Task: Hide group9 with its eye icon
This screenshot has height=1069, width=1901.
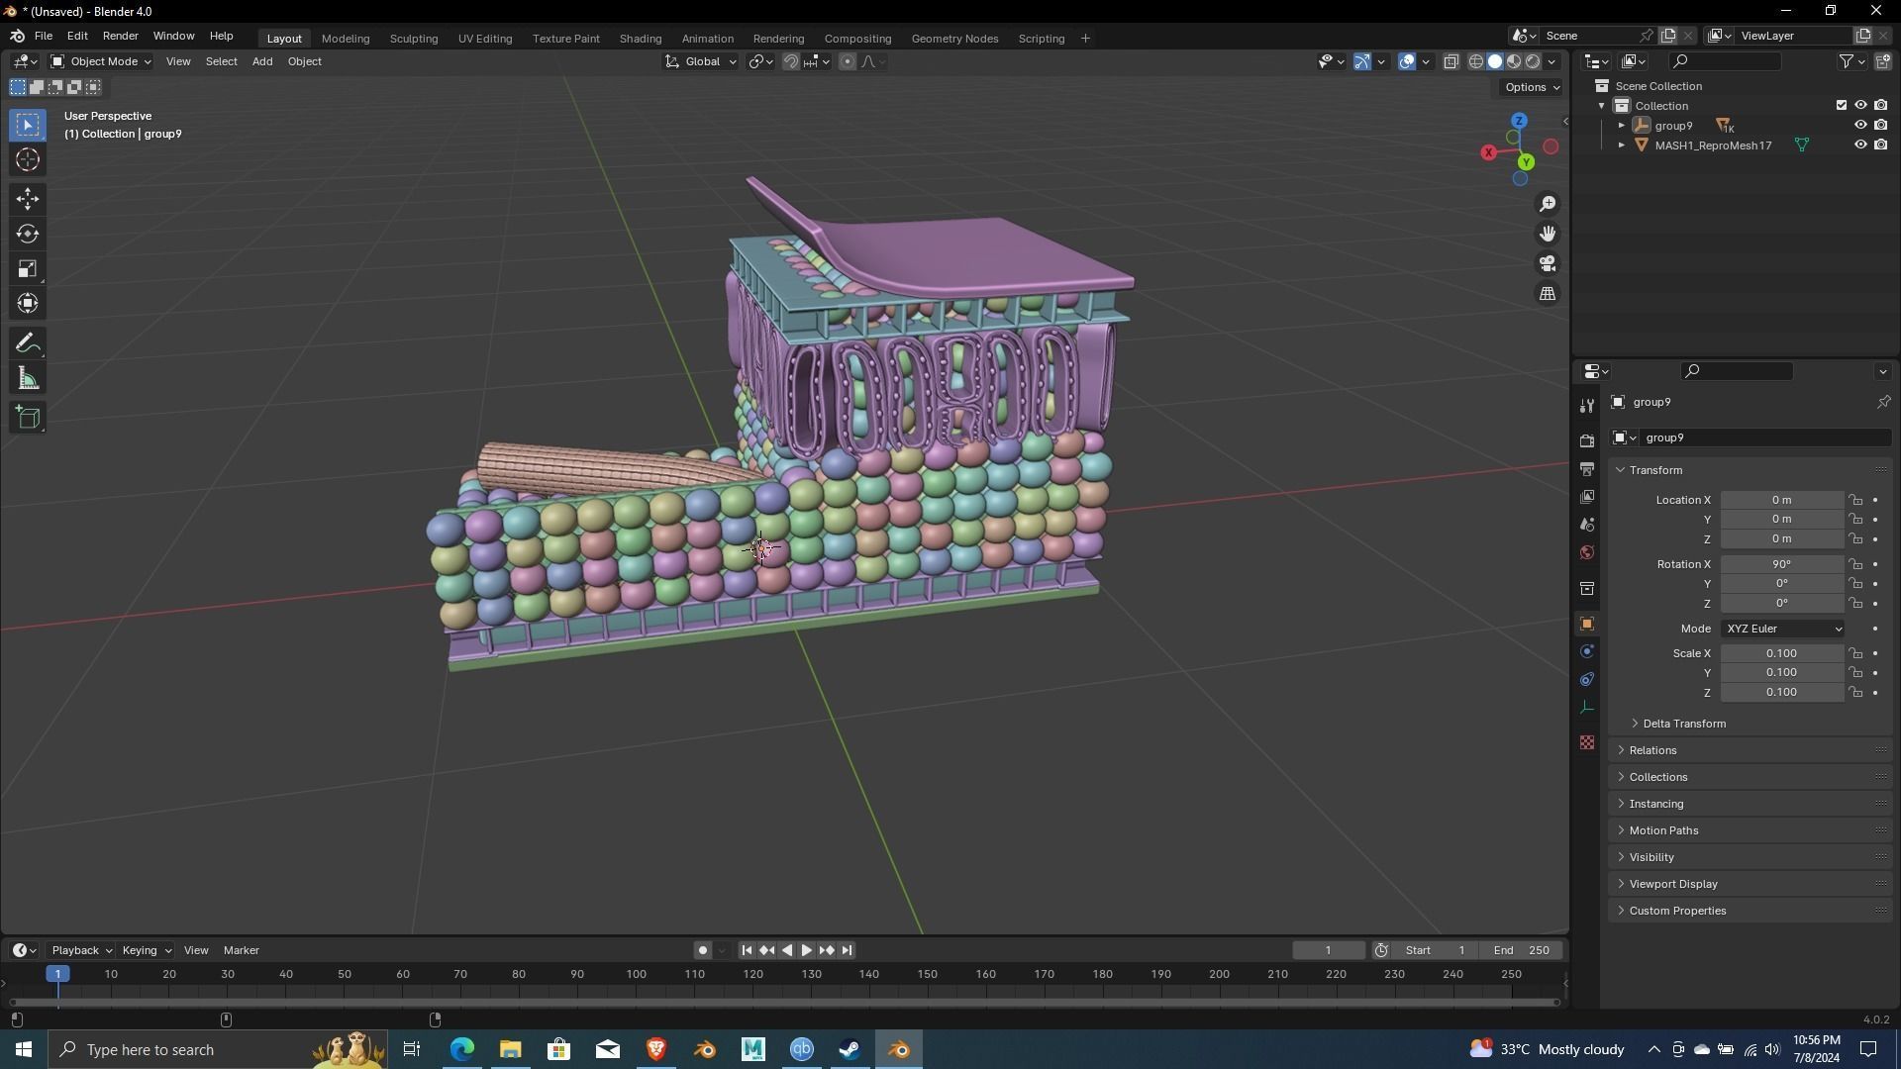Action: pos(1860,126)
